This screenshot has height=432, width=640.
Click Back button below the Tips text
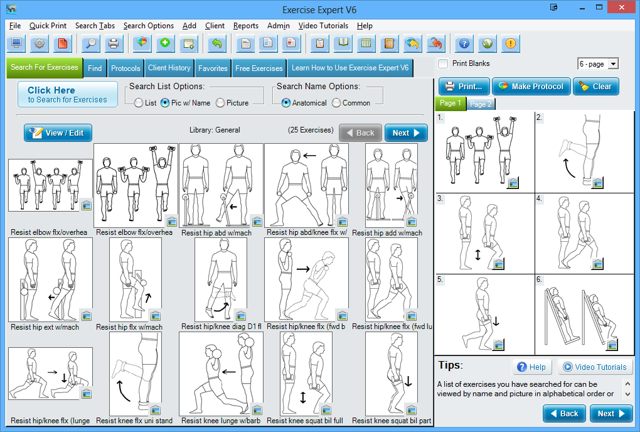click(x=565, y=414)
